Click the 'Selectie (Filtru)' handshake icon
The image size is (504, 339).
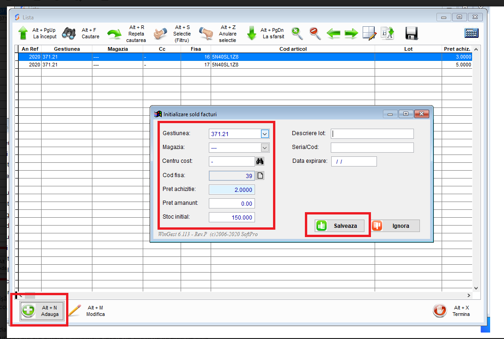click(x=161, y=34)
